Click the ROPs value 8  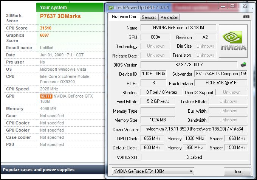click(x=153, y=83)
